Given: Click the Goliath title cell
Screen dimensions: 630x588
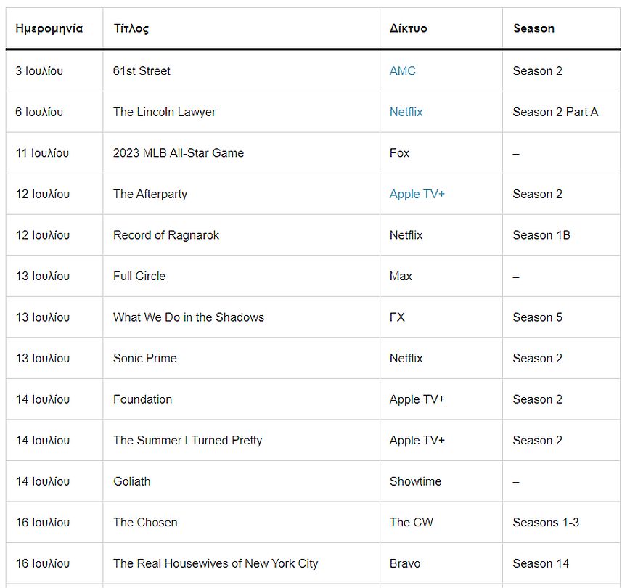Looking at the screenshot, I should (x=132, y=481).
